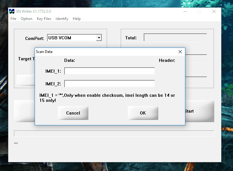Click the Scan Data dialog title bar
The width and height of the screenshot is (233, 171).
click(x=105, y=52)
